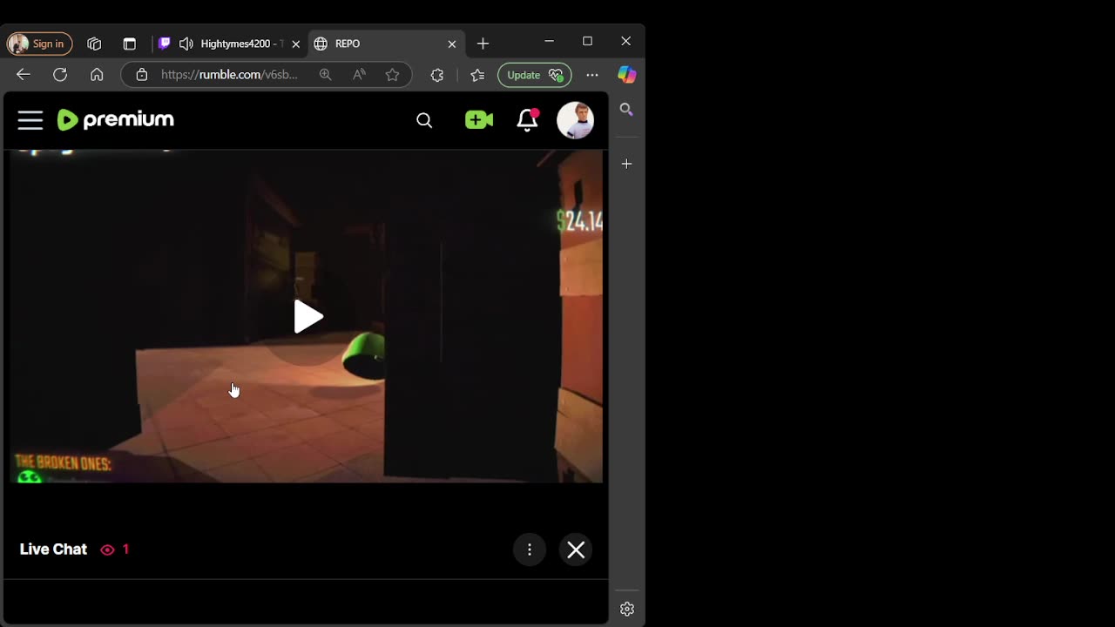
Task: Open the zoom magnifier in address bar
Action: [325, 75]
